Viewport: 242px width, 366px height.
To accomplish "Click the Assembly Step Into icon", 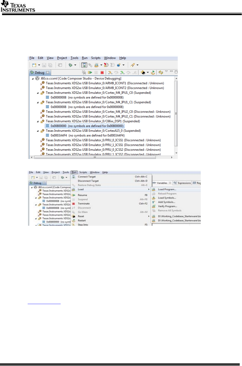I will pyautogui.click(x=122, y=73).
